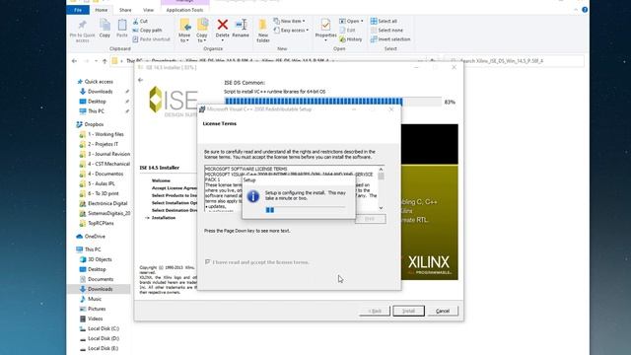This screenshot has width=631, height=355.
Task: Expand the Open dropdown in ribbon
Action: coord(351,21)
